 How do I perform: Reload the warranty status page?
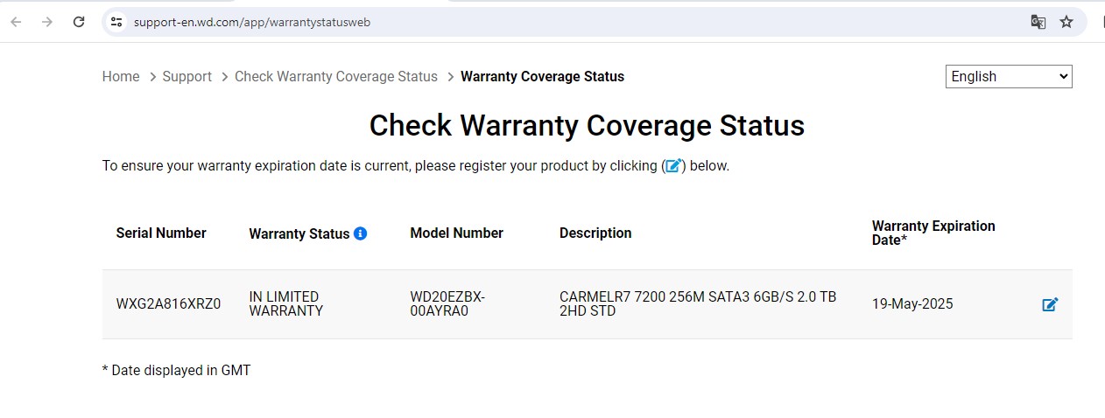tap(79, 22)
